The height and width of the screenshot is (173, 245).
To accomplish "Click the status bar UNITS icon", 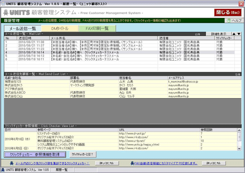I will click(x=3, y=170).
